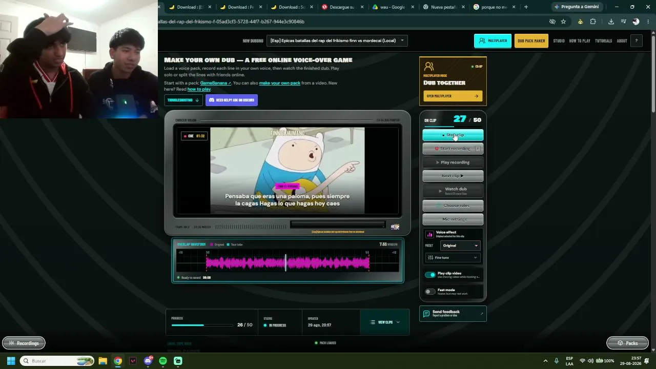Viewport: 656px width, 369px height.
Task: Click the microphone icon in system tray
Action: pyautogui.click(x=557, y=361)
